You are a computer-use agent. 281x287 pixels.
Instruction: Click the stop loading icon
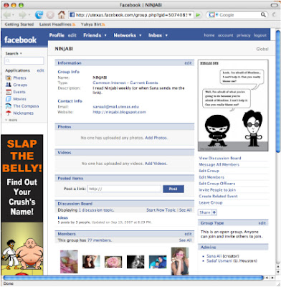click(50, 15)
